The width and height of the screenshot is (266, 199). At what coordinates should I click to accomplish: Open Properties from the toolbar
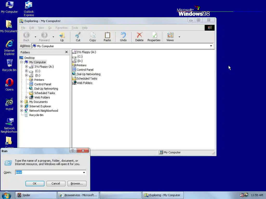coord(154,37)
